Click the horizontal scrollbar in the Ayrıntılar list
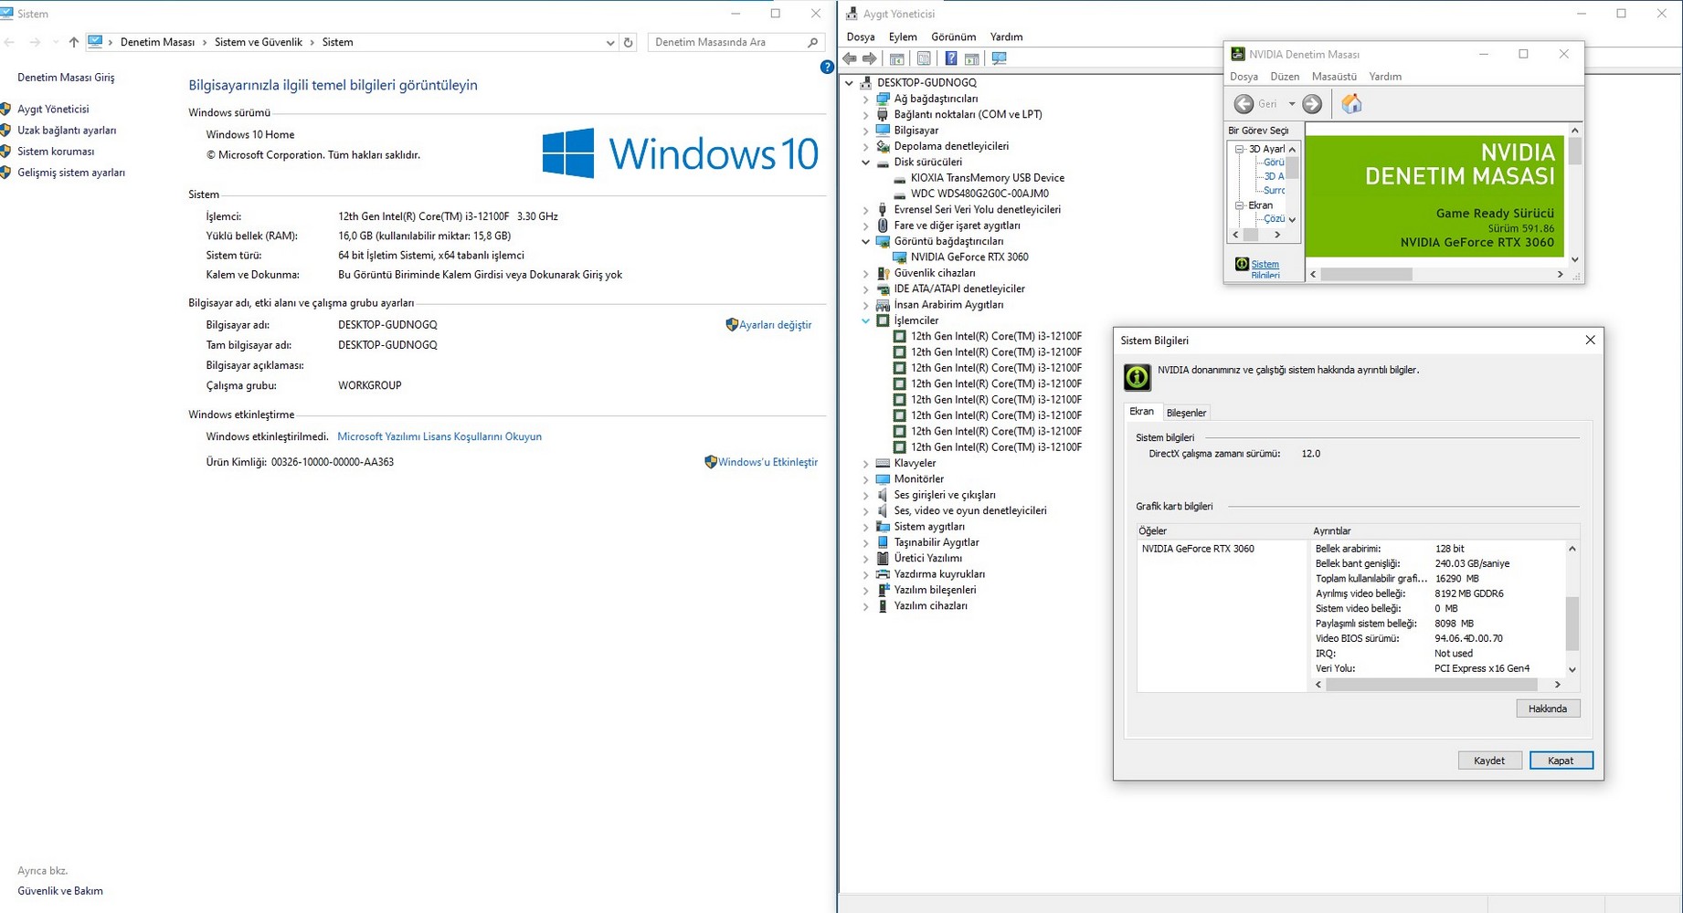Viewport: 1683px width, 913px height. tap(1438, 684)
